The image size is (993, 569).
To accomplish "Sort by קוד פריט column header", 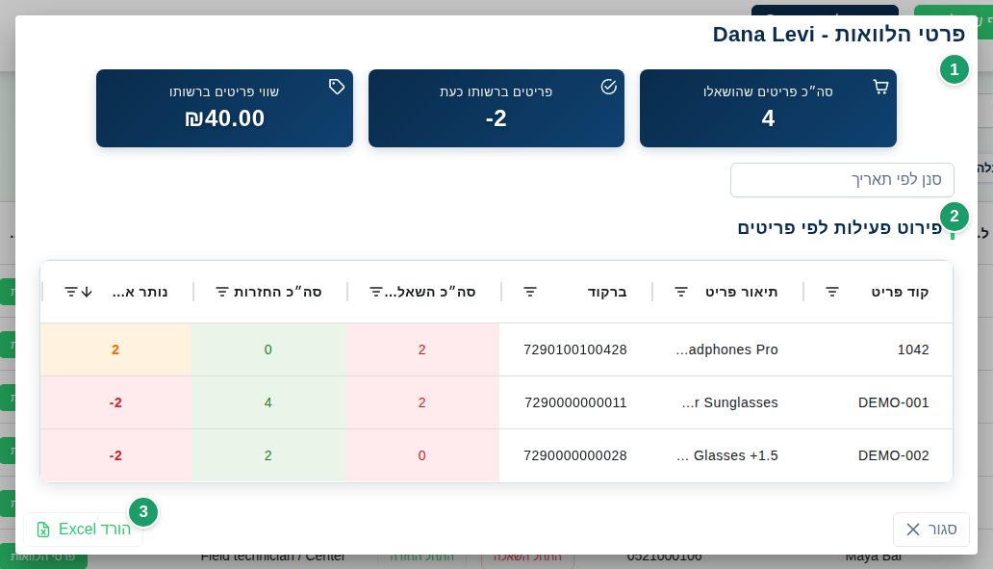I will click(900, 292).
